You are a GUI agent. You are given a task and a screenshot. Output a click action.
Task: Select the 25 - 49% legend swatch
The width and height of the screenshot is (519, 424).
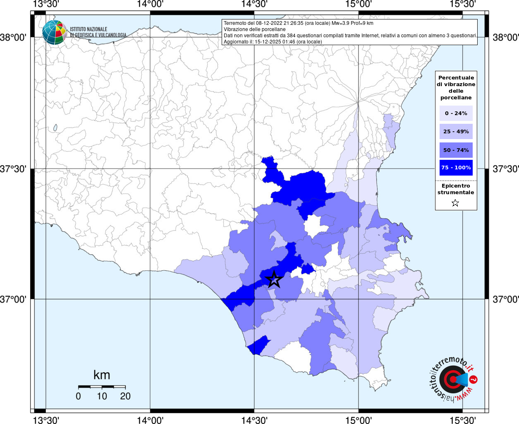[x=456, y=132]
